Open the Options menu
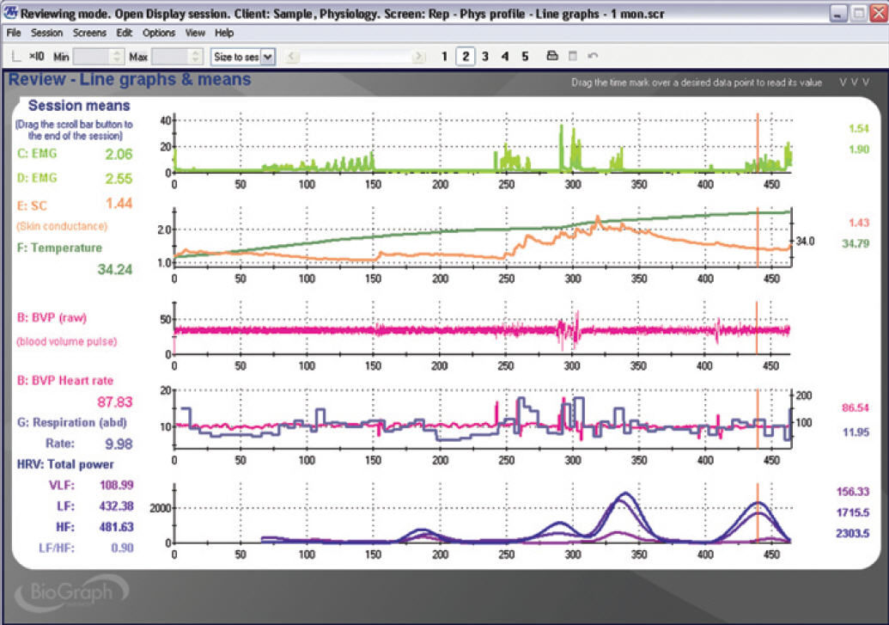 coord(159,33)
